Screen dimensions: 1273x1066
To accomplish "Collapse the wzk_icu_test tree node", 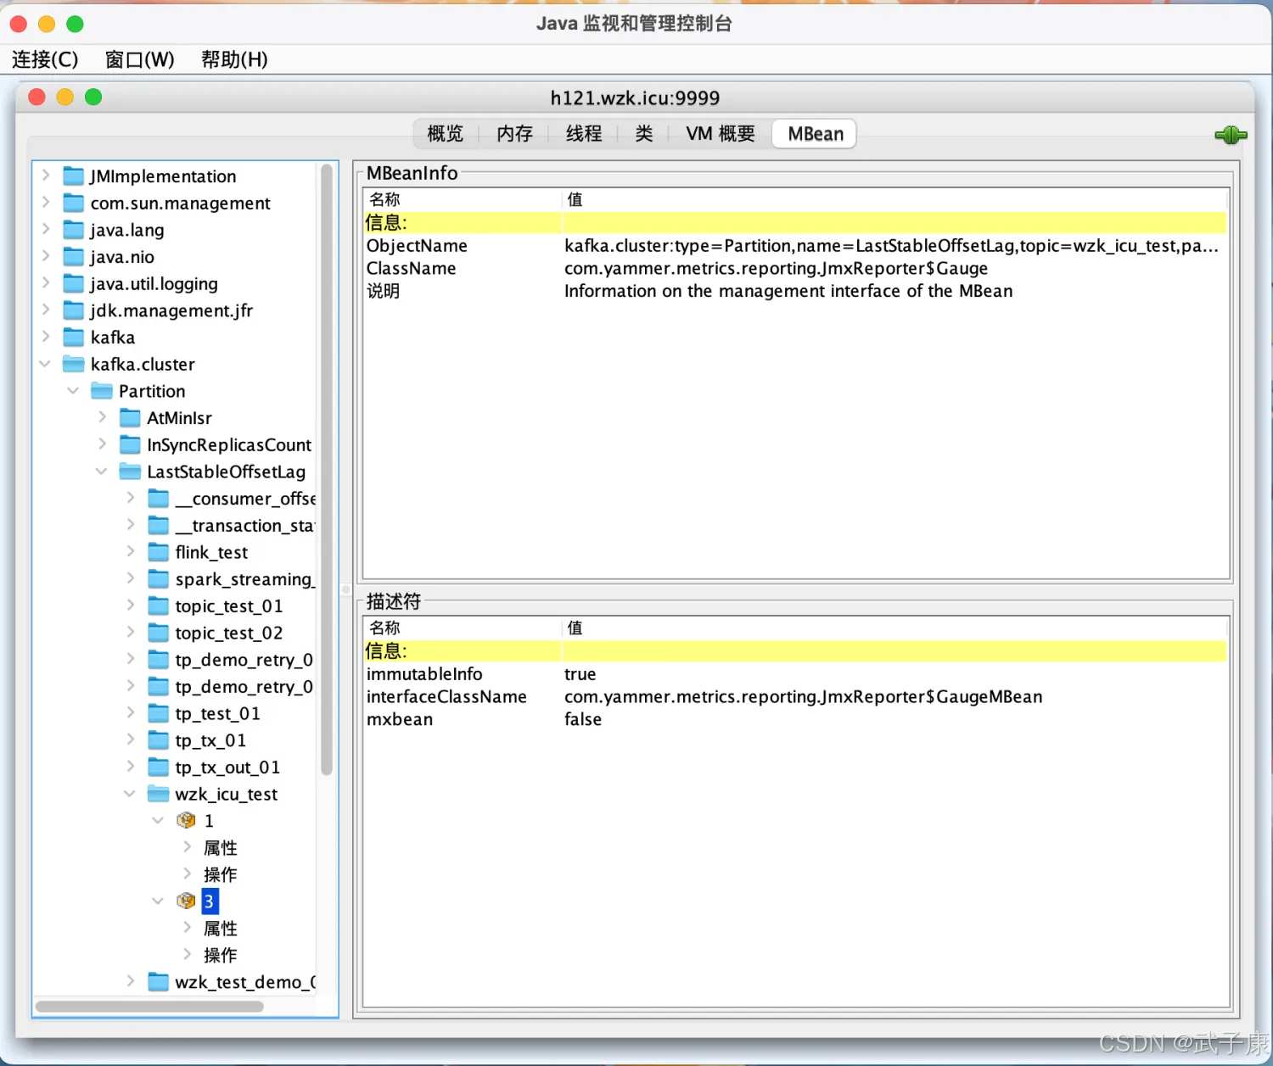I will (x=130, y=794).
